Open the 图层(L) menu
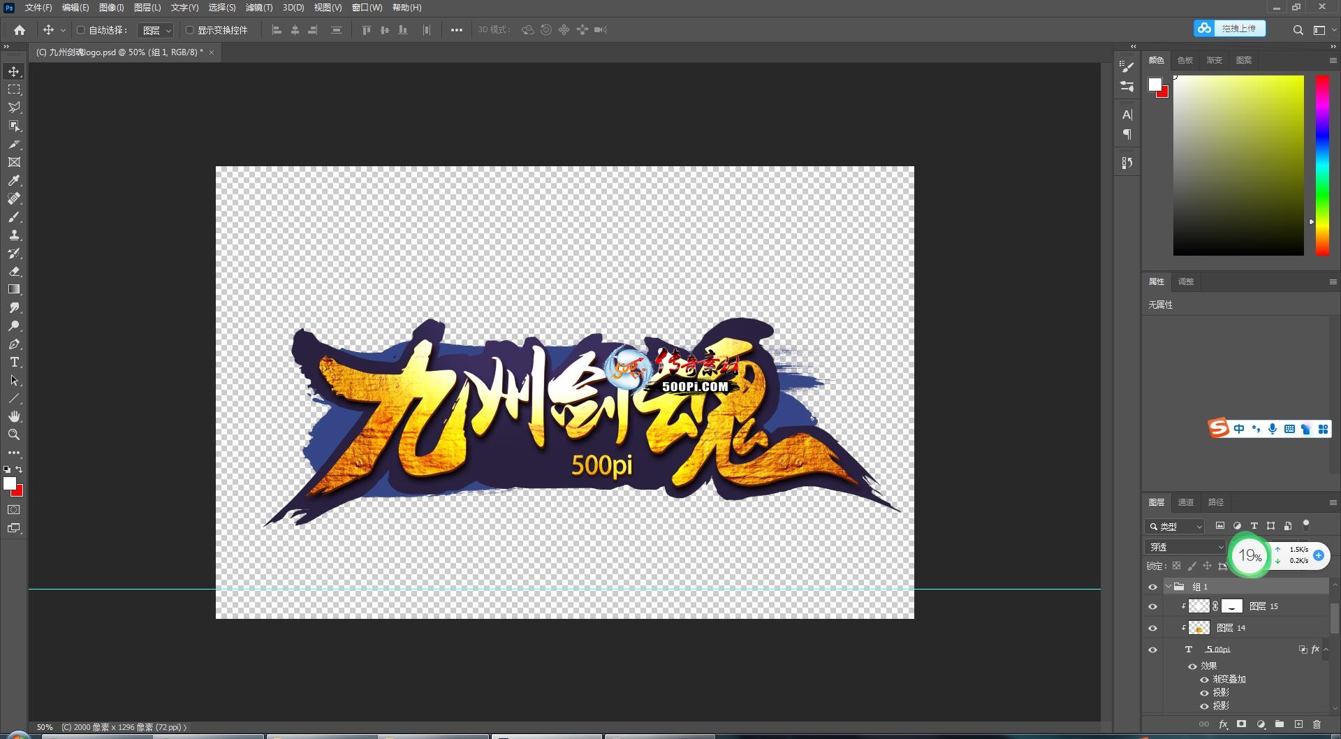Screen dimensions: 1341x739 147,8
